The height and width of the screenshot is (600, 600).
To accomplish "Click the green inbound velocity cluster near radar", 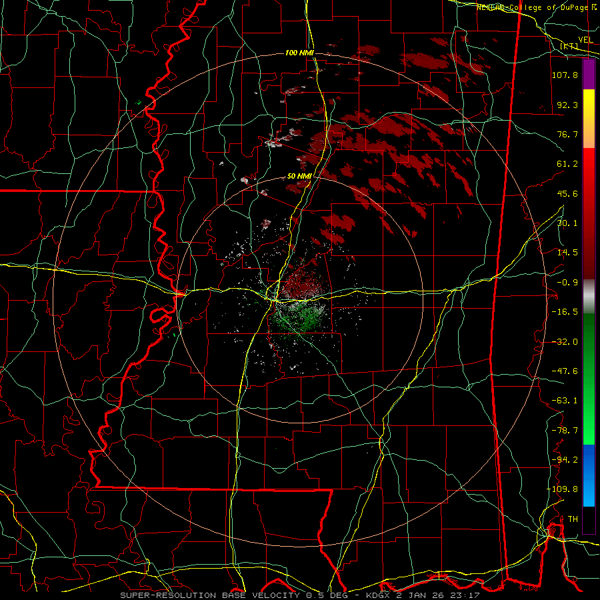I will click(301, 319).
